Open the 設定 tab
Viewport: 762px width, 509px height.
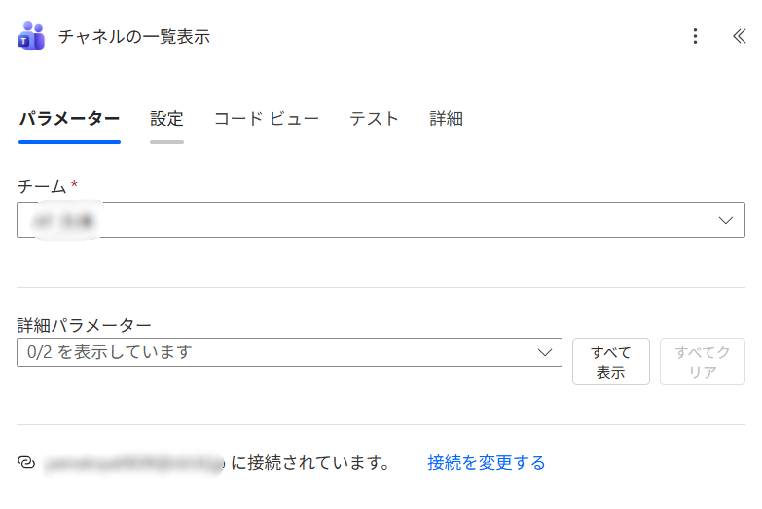click(x=166, y=119)
